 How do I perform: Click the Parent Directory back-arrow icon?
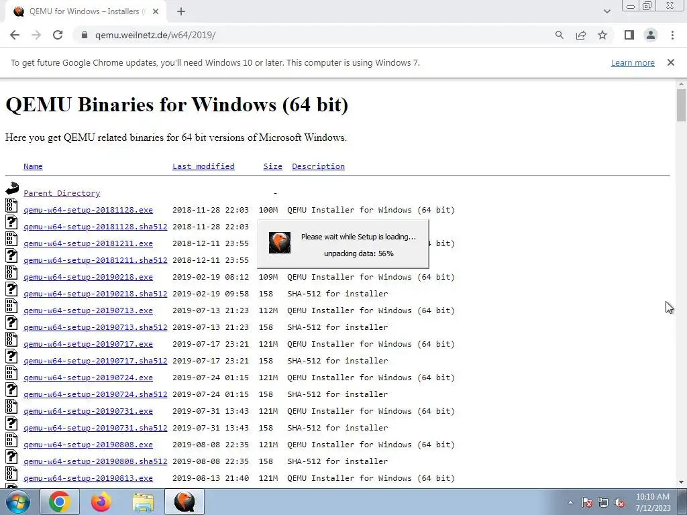click(x=12, y=188)
